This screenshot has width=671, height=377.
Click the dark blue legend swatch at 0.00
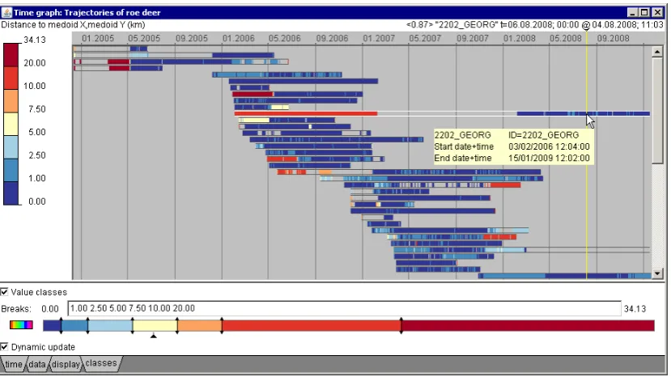click(x=11, y=193)
